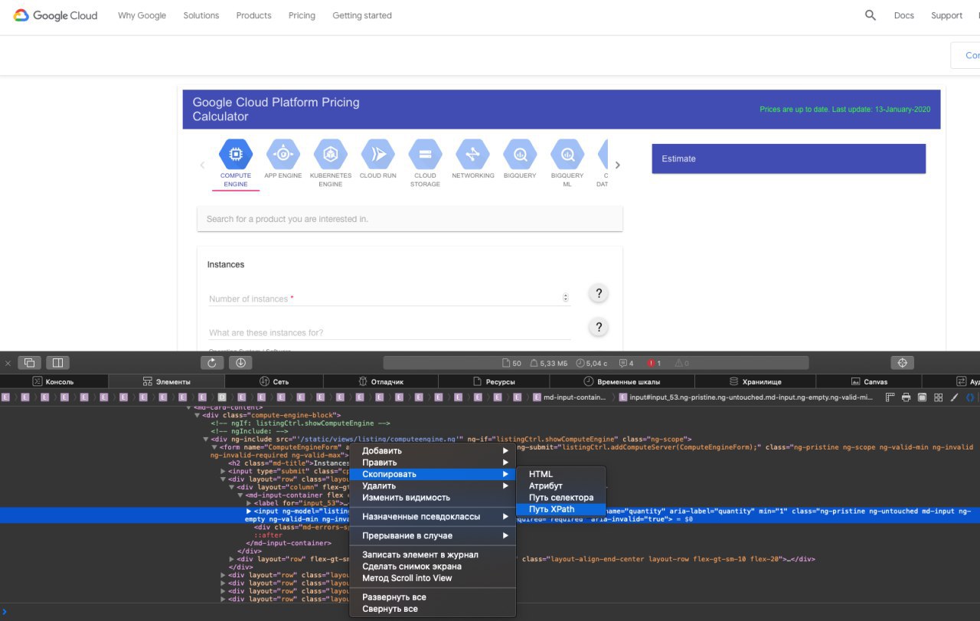Choose Свернуть все in context menu
This screenshot has width=980, height=621.
[x=433, y=609]
